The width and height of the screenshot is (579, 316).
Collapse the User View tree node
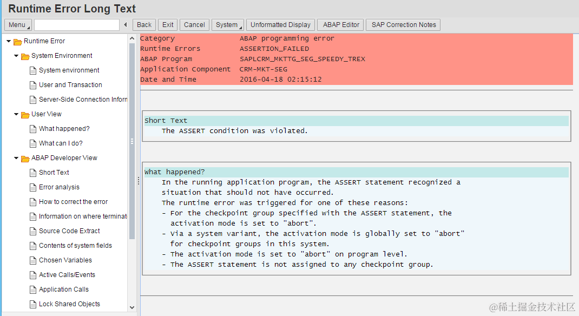click(x=16, y=114)
